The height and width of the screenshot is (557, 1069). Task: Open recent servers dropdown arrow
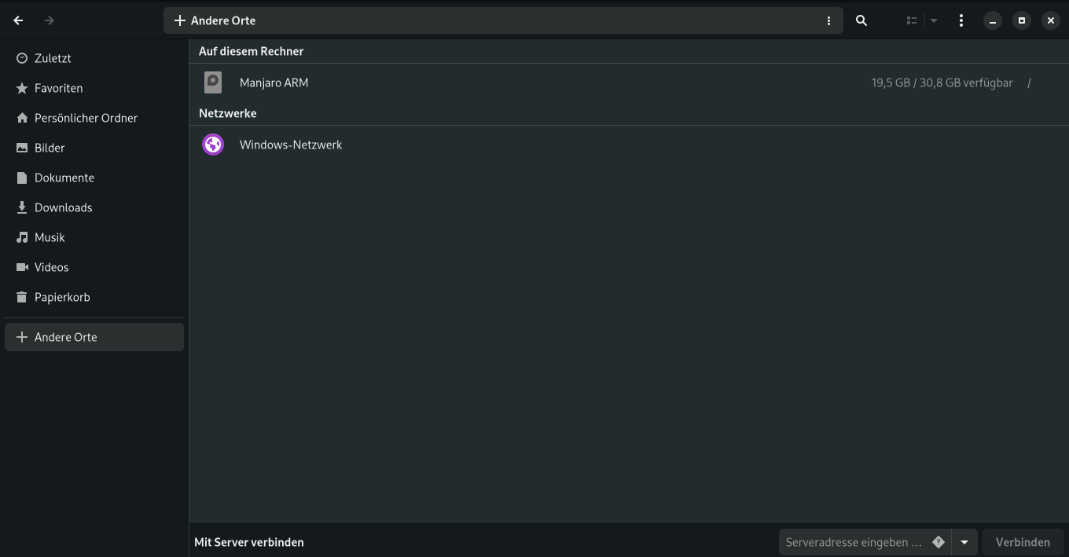point(964,542)
